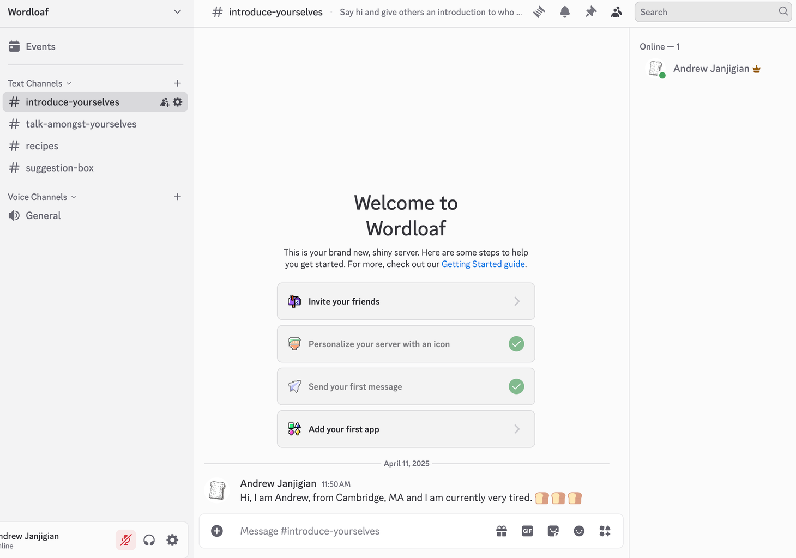
Task: Toggle the notification settings bell icon
Action: 564,11
